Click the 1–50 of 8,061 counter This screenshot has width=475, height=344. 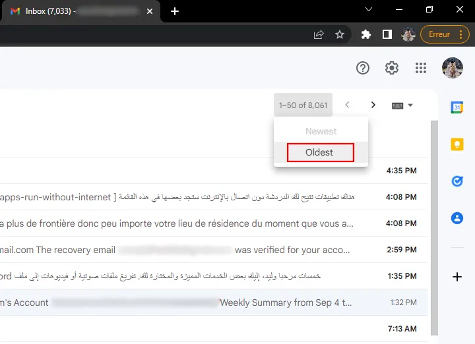click(x=303, y=105)
